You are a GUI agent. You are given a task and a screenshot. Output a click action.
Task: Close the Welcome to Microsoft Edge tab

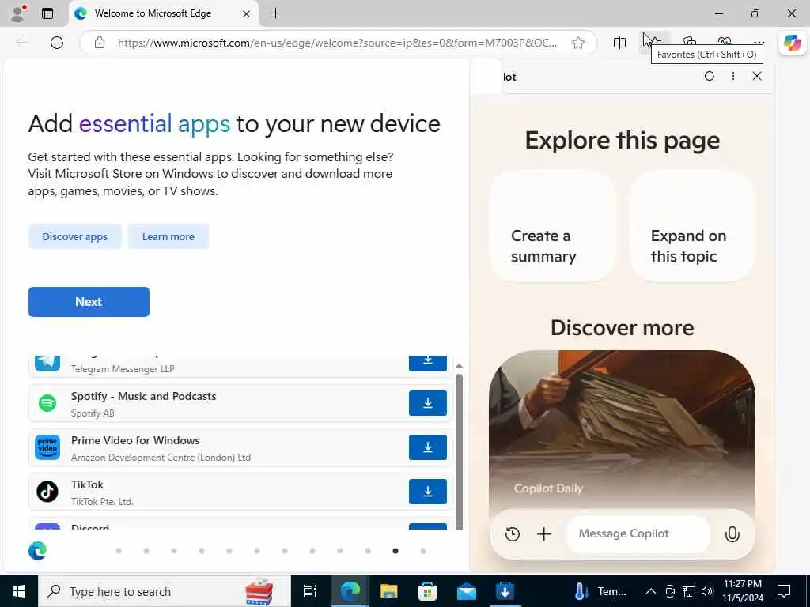point(247,14)
